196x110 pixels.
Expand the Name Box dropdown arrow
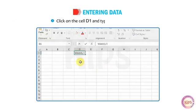pyautogui.click(x=69, y=44)
